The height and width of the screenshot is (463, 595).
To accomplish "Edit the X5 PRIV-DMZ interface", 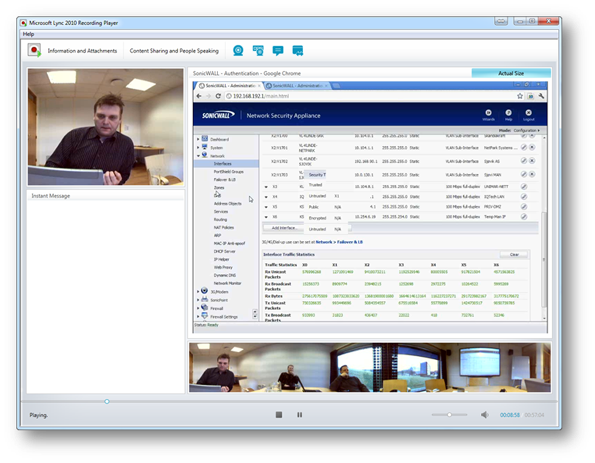I will point(524,206).
